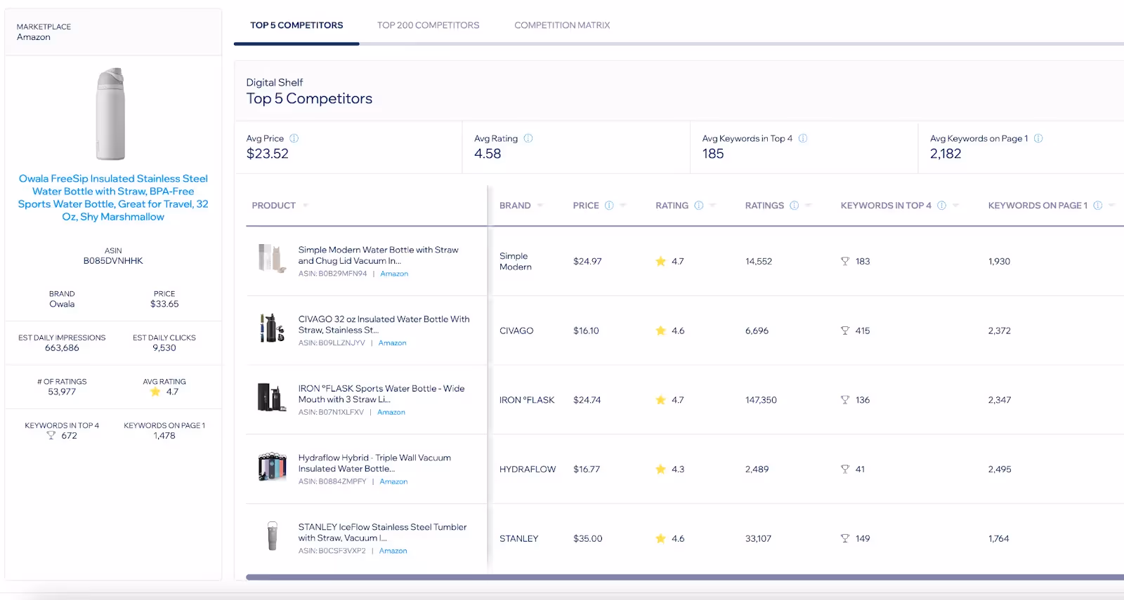The width and height of the screenshot is (1124, 600).
Task: Click the trophy icon beside 149
Action: click(845, 539)
